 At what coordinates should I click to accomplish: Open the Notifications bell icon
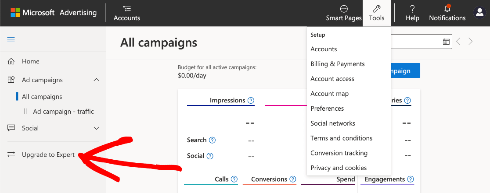447,9
